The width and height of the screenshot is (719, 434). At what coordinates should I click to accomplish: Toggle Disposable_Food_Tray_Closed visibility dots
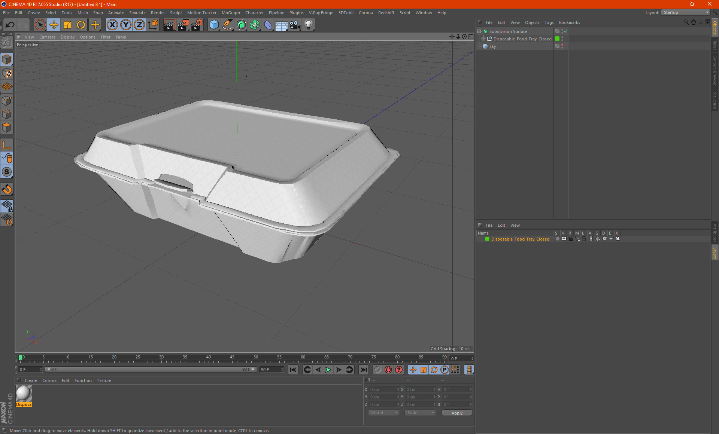(x=562, y=39)
